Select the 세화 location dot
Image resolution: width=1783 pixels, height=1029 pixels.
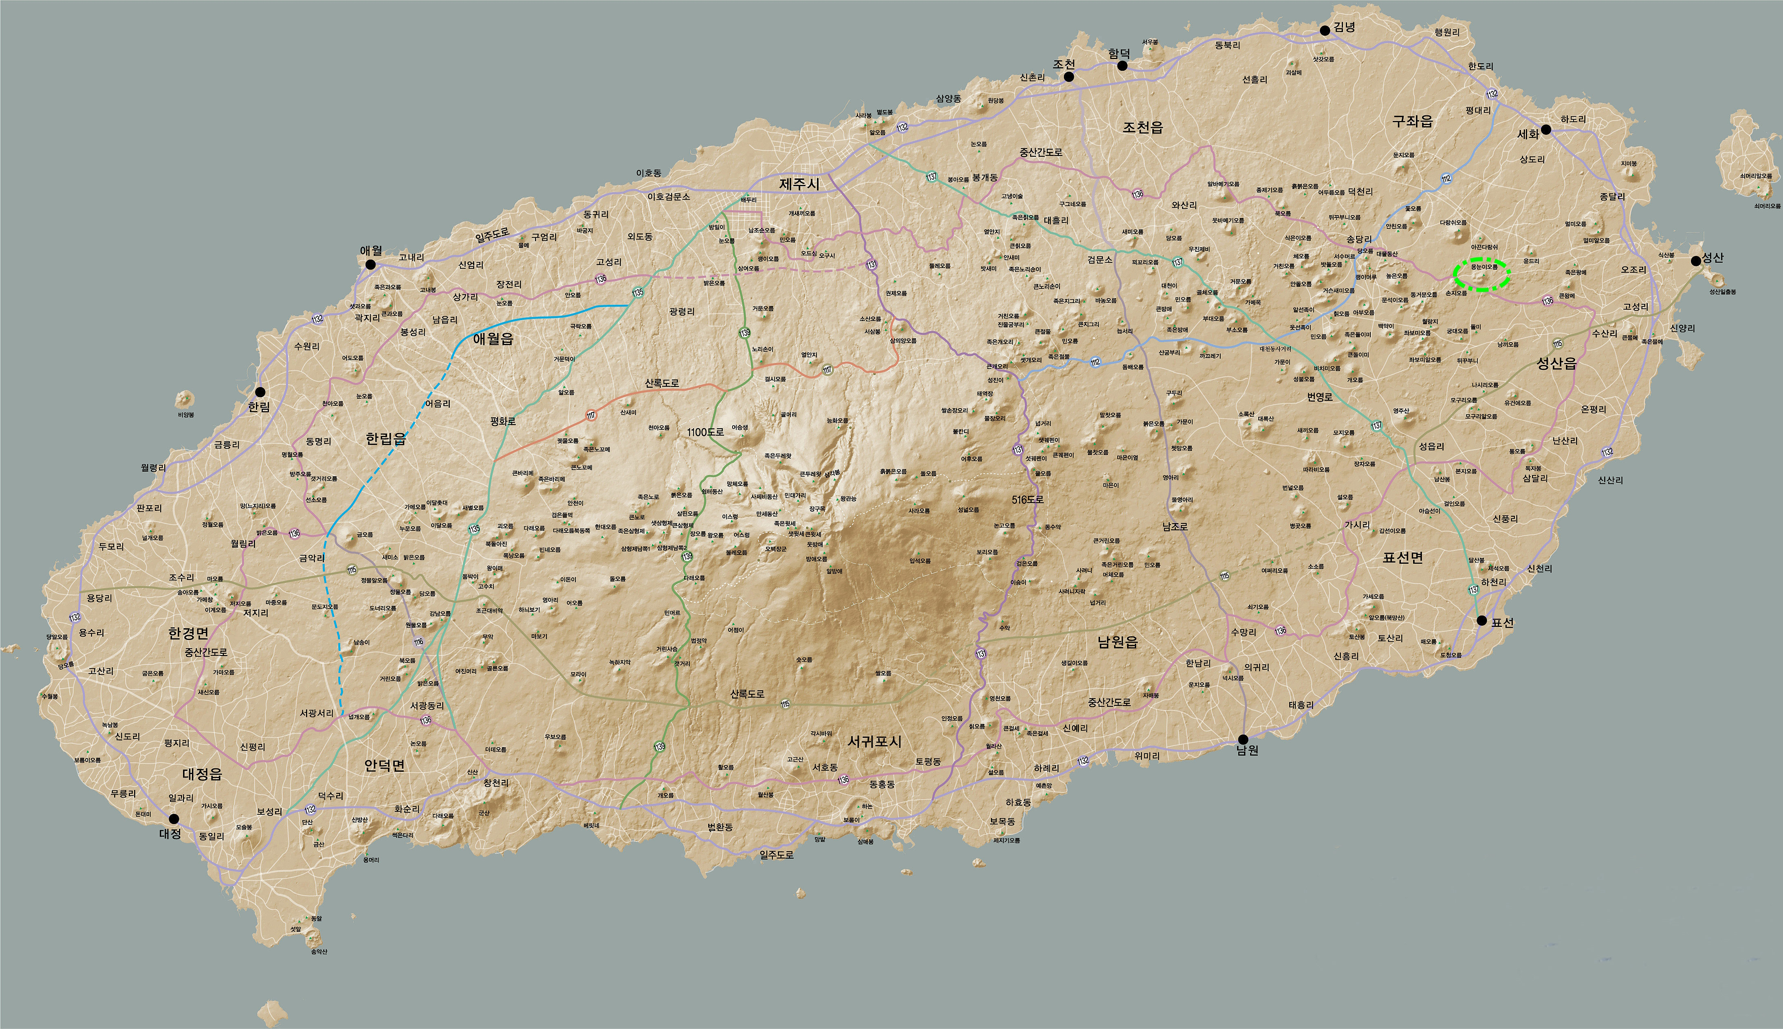click(1546, 129)
